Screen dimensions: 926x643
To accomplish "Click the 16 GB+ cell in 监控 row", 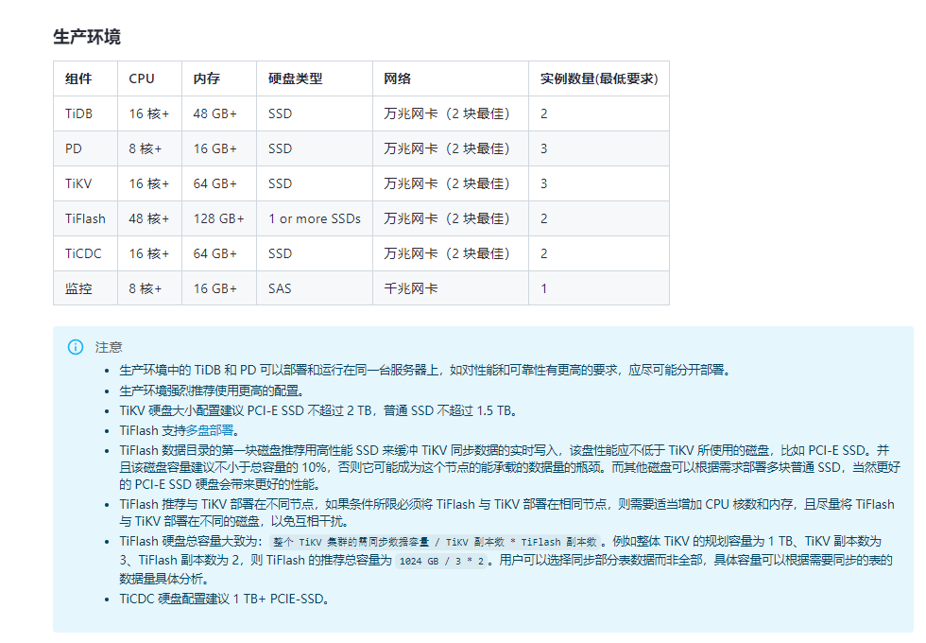I will tap(219, 288).
